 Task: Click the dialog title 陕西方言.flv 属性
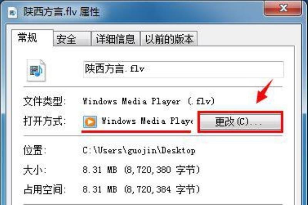[x=62, y=12]
